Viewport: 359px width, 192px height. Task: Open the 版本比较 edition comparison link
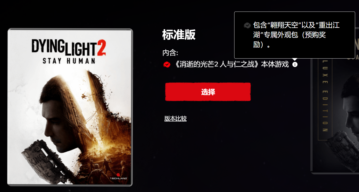click(x=176, y=119)
